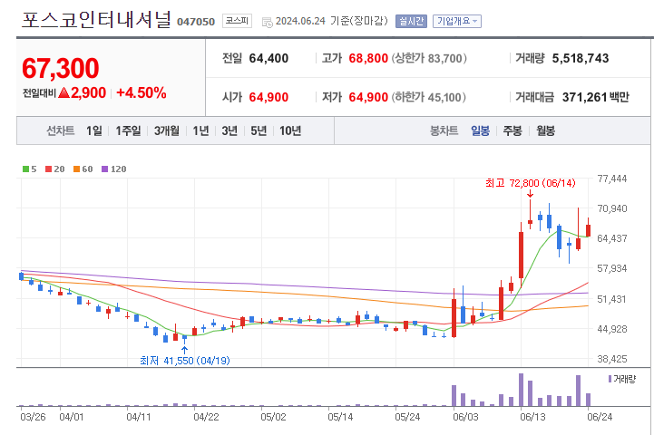Click the stock code 047050
This screenshot has height=435, width=654.
click(196, 22)
